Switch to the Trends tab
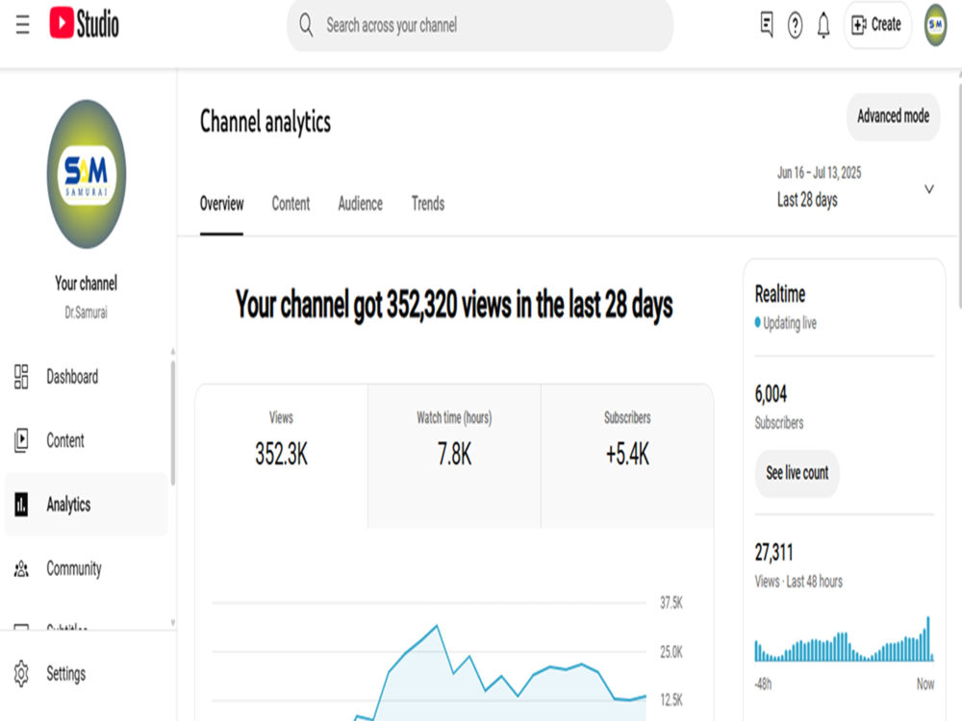This screenshot has height=721, width=962. point(428,204)
